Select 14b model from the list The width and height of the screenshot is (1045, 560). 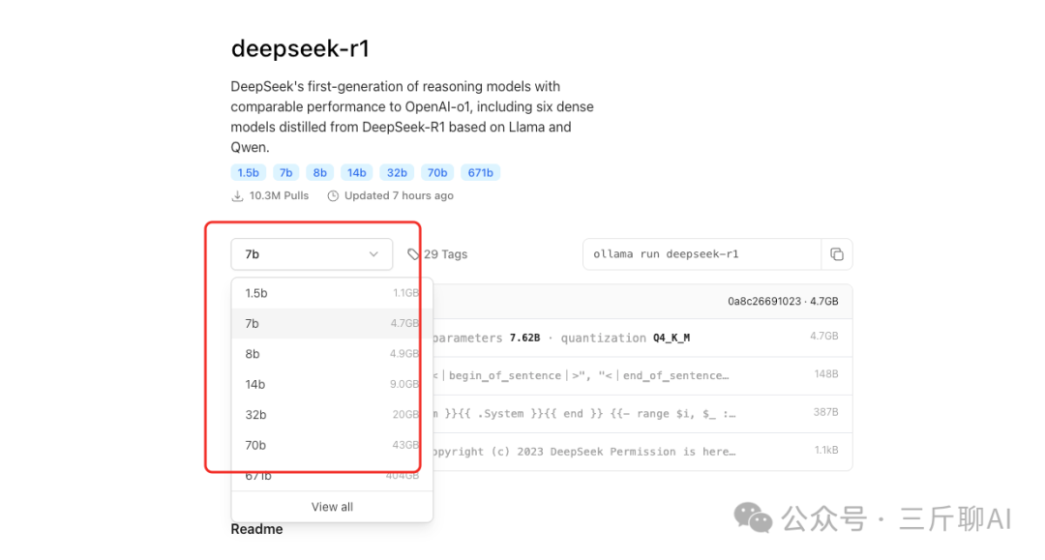tap(332, 384)
